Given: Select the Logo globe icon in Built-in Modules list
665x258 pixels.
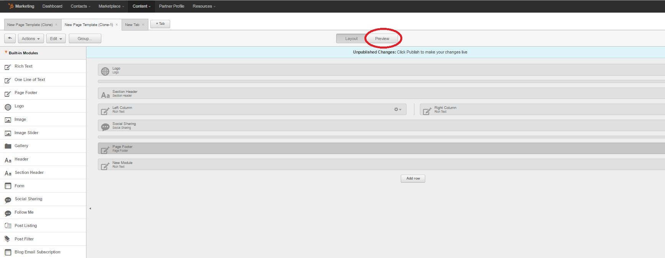Looking at the screenshot, I should pos(8,107).
